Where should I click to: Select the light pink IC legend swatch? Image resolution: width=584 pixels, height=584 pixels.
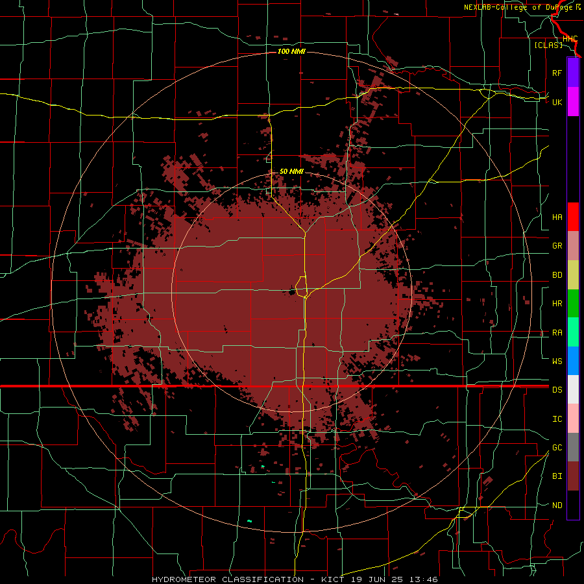[x=573, y=419]
